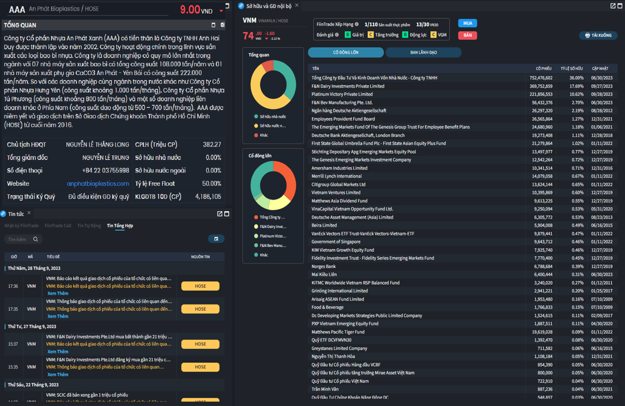The height and width of the screenshot is (406, 625).
Task: Select the Employees Provident Fund Board row
Action: tap(462, 119)
